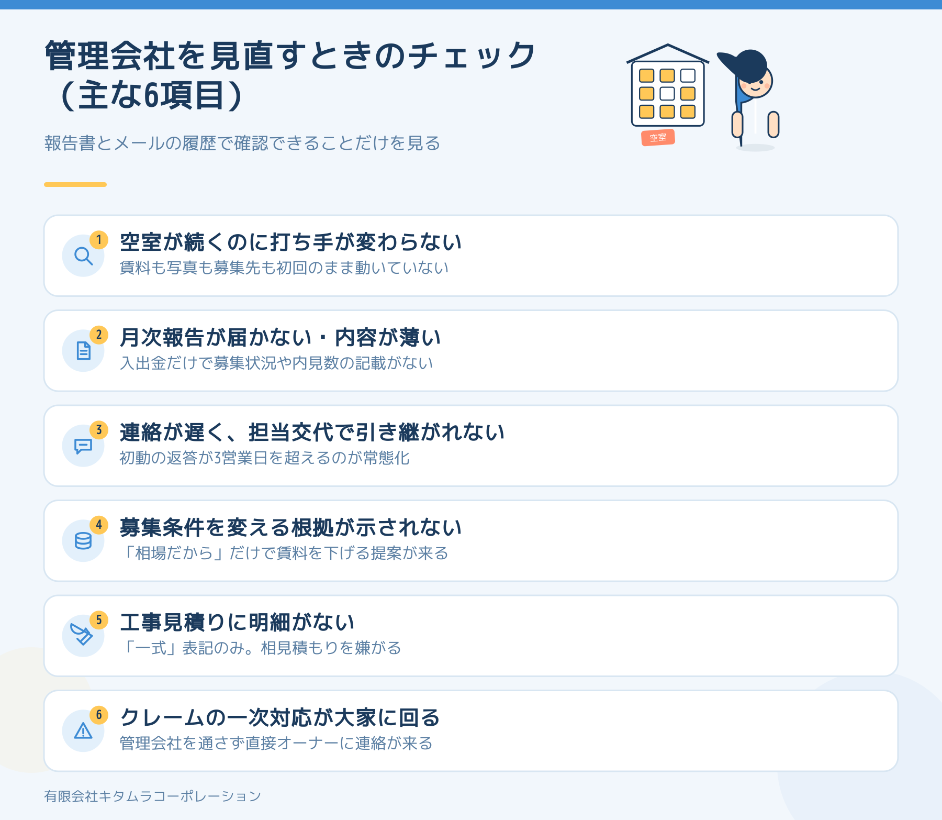Click text 初動の返答が3営業日を超えるのが常態化
942x820 pixels.
pyautogui.click(x=264, y=458)
